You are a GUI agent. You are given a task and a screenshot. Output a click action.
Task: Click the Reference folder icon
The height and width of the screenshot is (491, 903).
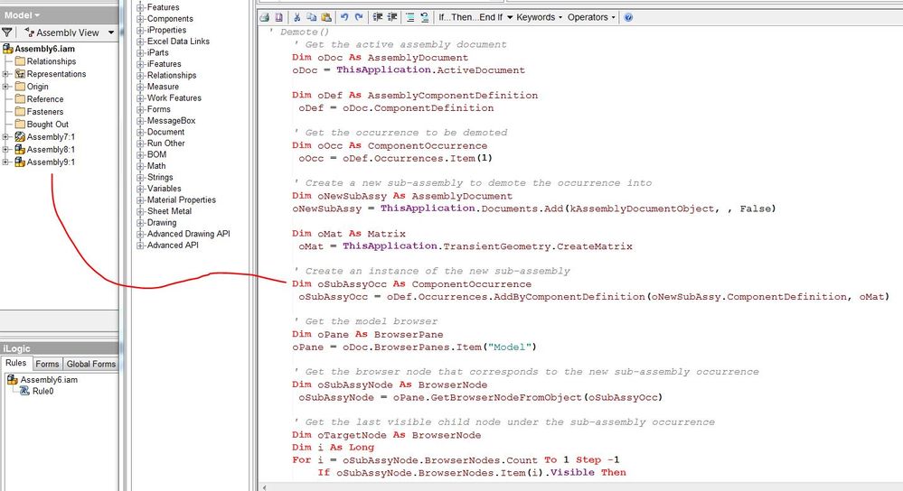(x=20, y=99)
